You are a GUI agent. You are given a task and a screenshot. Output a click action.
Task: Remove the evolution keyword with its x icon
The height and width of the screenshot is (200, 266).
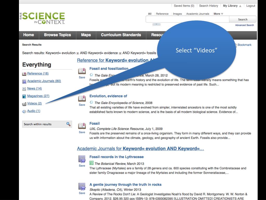tap(77, 53)
